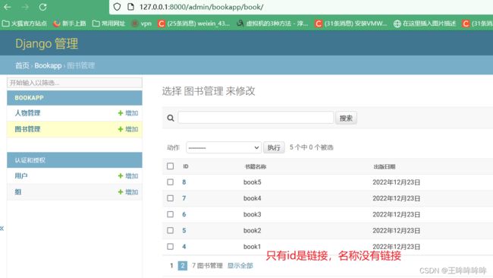
Task: Click the plus 增加 icon beside 组
Action: tap(121, 192)
